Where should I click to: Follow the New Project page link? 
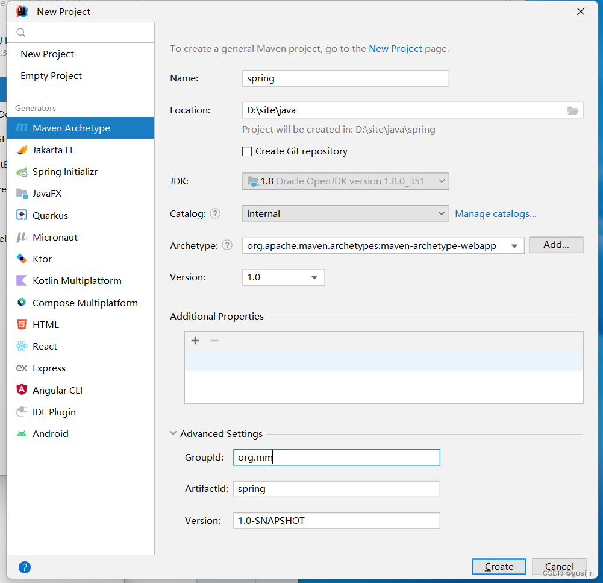[x=395, y=48]
